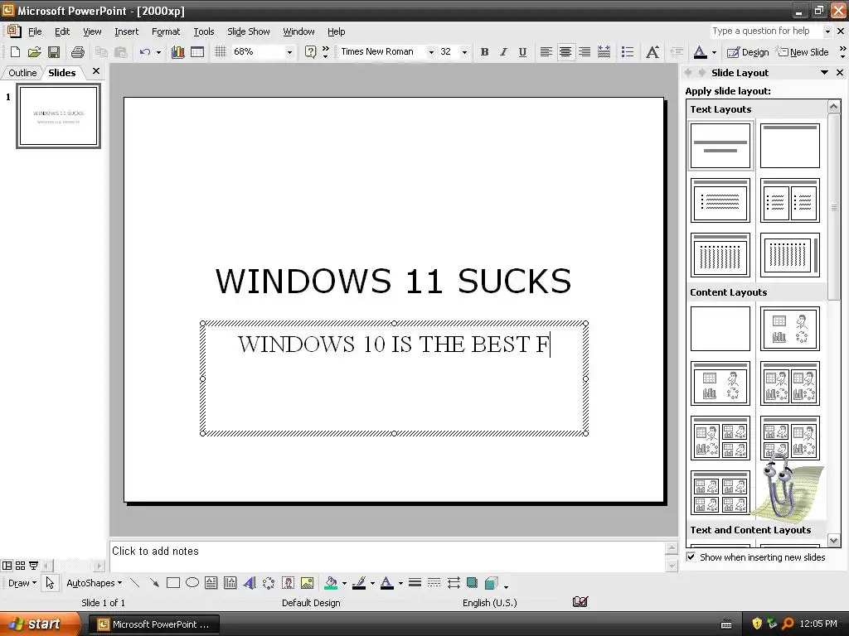Viewport: 849px width, 636px height.
Task: Align text to the right
Action: coord(585,52)
